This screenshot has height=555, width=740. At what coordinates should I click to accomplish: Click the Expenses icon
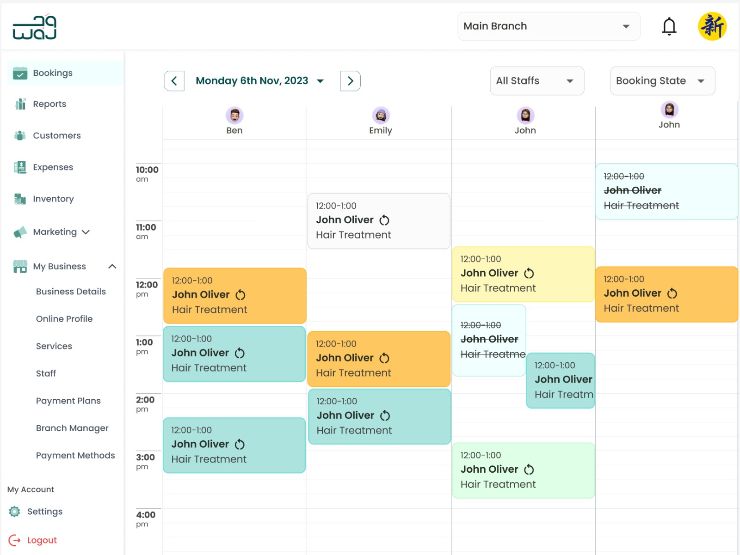[x=19, y=167]
